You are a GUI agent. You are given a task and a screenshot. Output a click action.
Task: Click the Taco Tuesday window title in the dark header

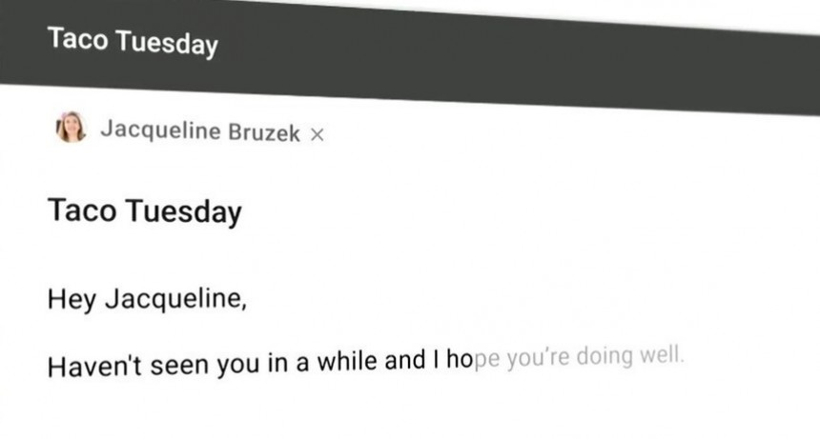(133, 41)
